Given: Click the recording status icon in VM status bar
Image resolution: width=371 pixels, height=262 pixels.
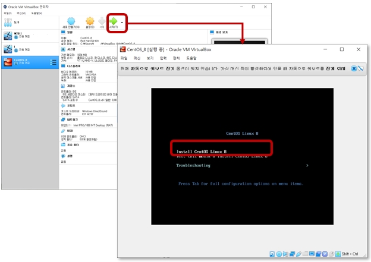Looking at the screenshot, I should (318, 254).
